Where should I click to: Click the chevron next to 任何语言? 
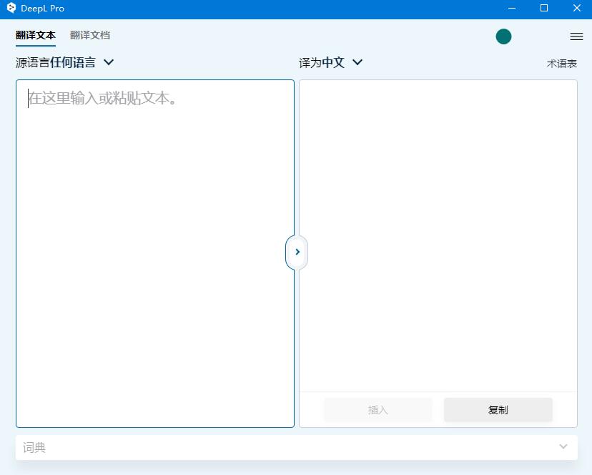pyautogui.click(x=108, y=62)
